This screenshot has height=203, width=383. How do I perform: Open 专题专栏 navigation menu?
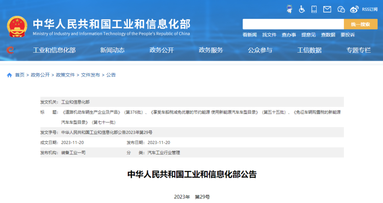tap(359, 50)
